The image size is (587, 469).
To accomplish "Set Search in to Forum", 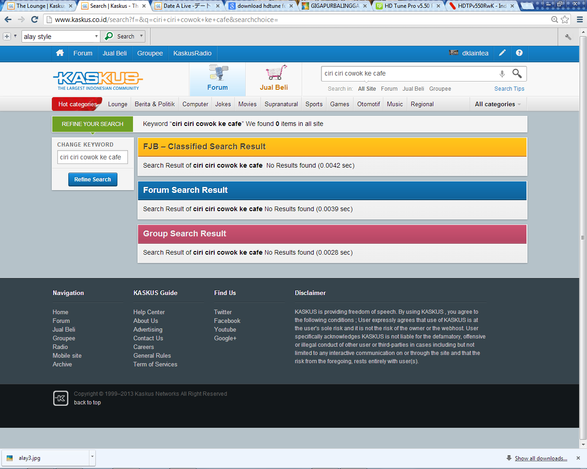I will click(x=389, y=89).
